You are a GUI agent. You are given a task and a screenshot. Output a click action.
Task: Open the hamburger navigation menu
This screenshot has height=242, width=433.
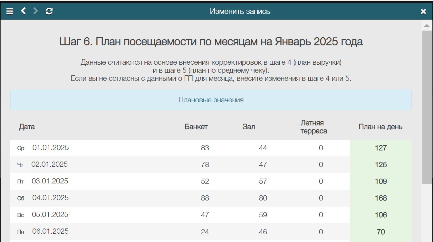tap(9, 11)
